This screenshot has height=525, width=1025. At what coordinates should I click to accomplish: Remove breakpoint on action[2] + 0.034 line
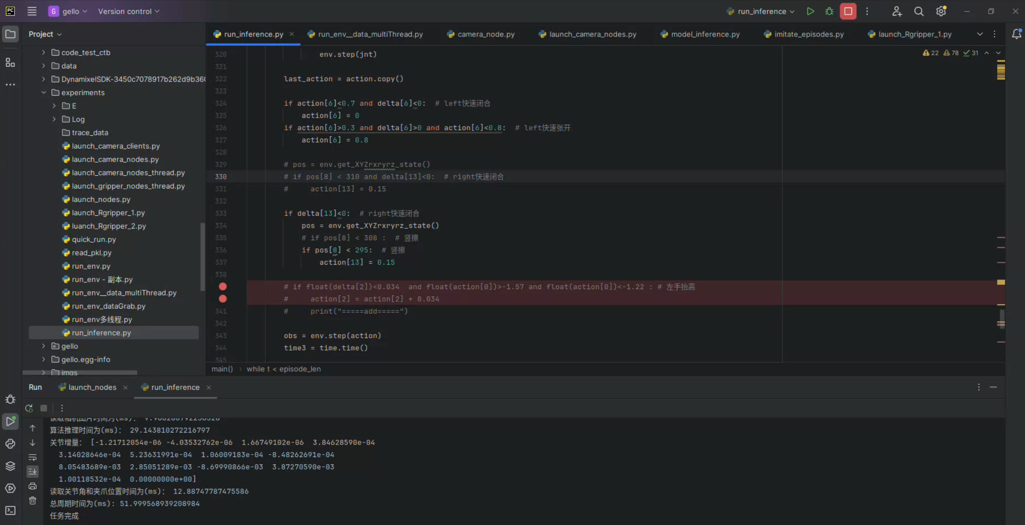point(223,299)
